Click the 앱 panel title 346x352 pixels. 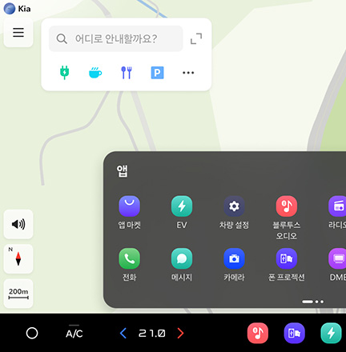click(x=122, y=171)
